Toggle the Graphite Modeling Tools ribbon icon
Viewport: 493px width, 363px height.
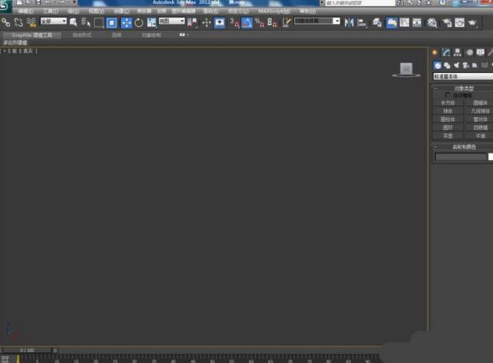(391, 23)
